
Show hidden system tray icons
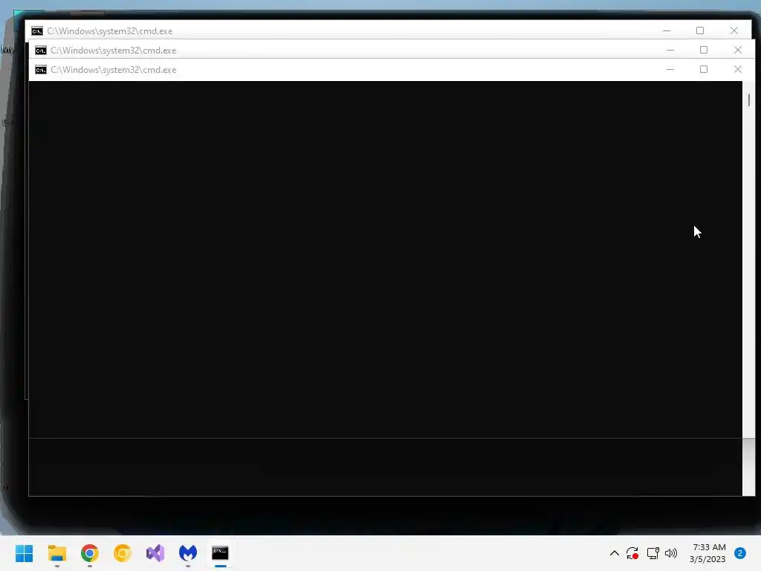click(x=614, y=553)
